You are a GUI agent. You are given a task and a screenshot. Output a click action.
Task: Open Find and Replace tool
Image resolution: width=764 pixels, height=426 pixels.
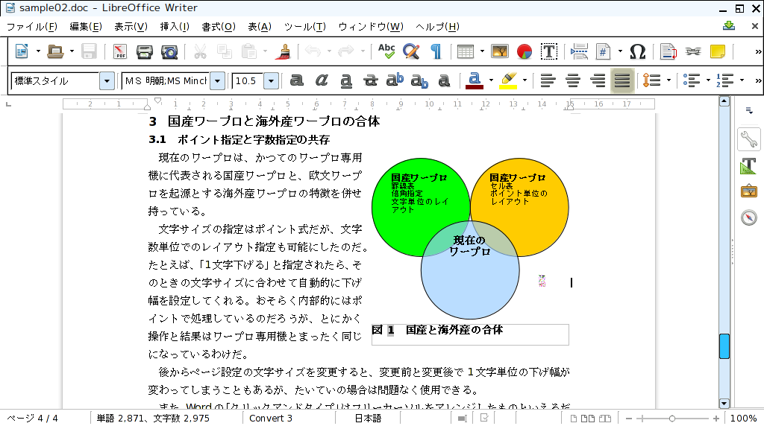[x=411, y=51]
